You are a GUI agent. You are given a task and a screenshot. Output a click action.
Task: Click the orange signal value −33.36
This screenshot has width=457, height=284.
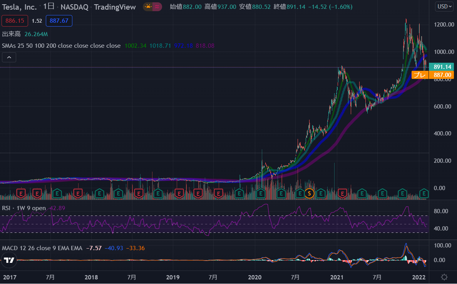point(136,248)
